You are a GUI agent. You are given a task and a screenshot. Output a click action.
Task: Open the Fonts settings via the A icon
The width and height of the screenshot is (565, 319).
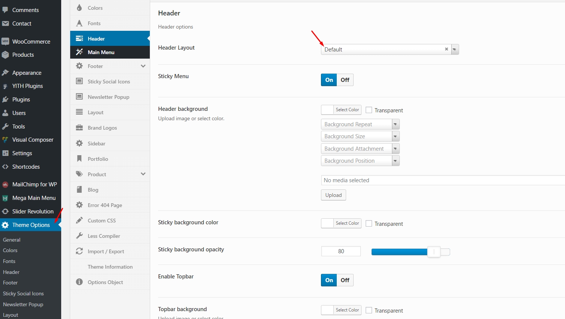pyautogui.click(x=79, y=23)
